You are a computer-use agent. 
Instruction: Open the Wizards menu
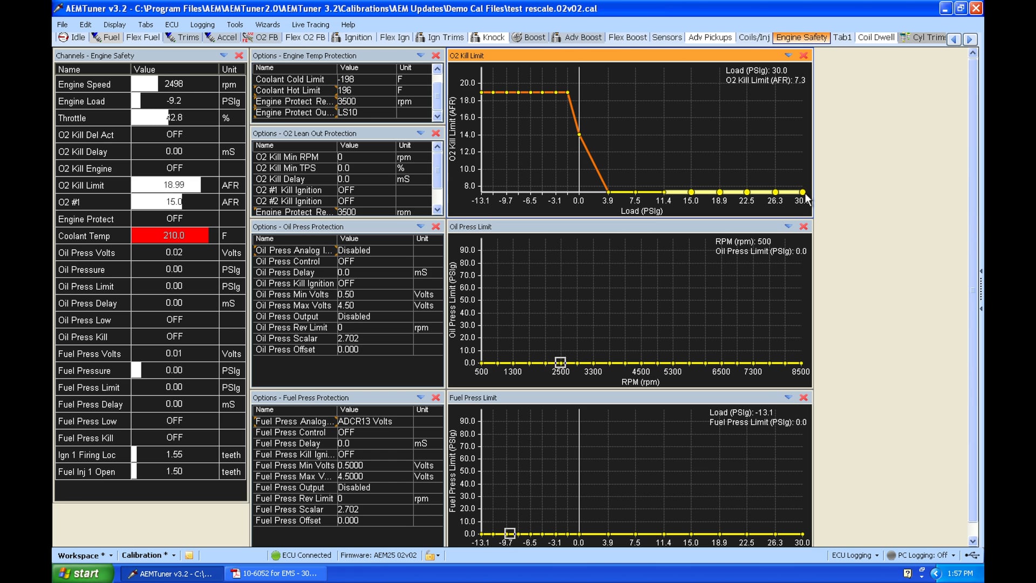268,24
